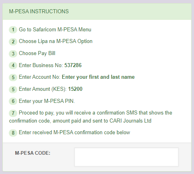
Task: Click the M-PESA CODE label
Action: (x=32, y=153)
